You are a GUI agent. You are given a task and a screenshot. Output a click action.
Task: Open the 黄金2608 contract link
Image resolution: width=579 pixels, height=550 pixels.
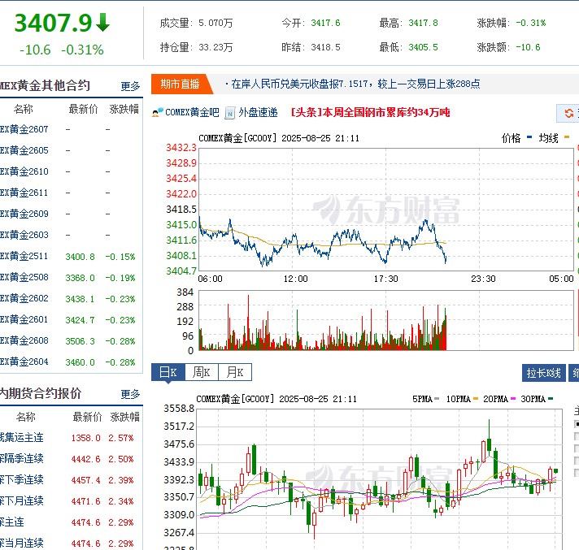click(24, 340)
